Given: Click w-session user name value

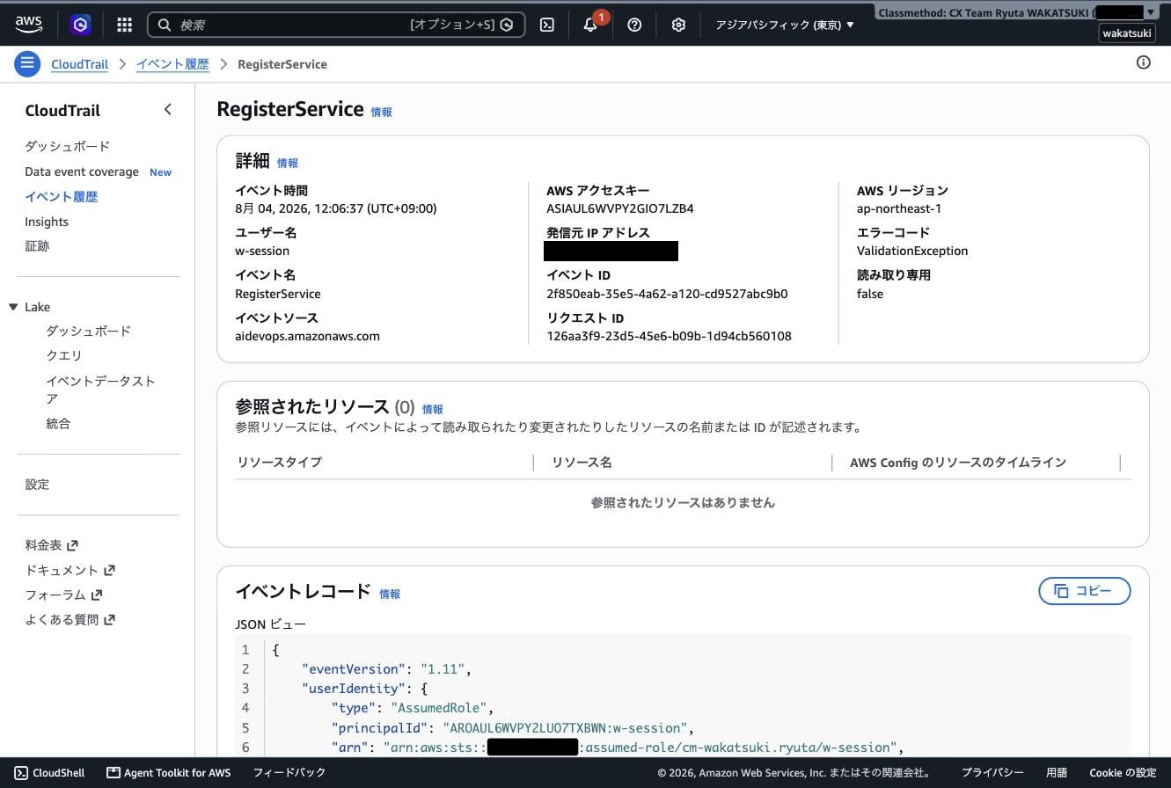Looking at the screenshot, I should (262, 251).
